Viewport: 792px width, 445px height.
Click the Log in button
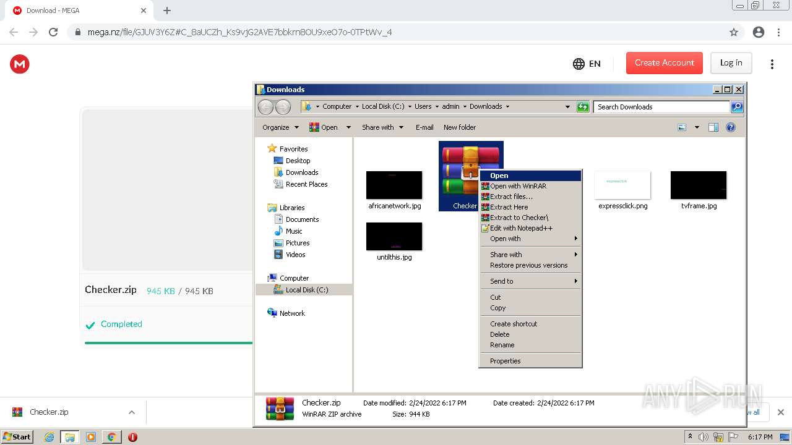pos(731,63)
